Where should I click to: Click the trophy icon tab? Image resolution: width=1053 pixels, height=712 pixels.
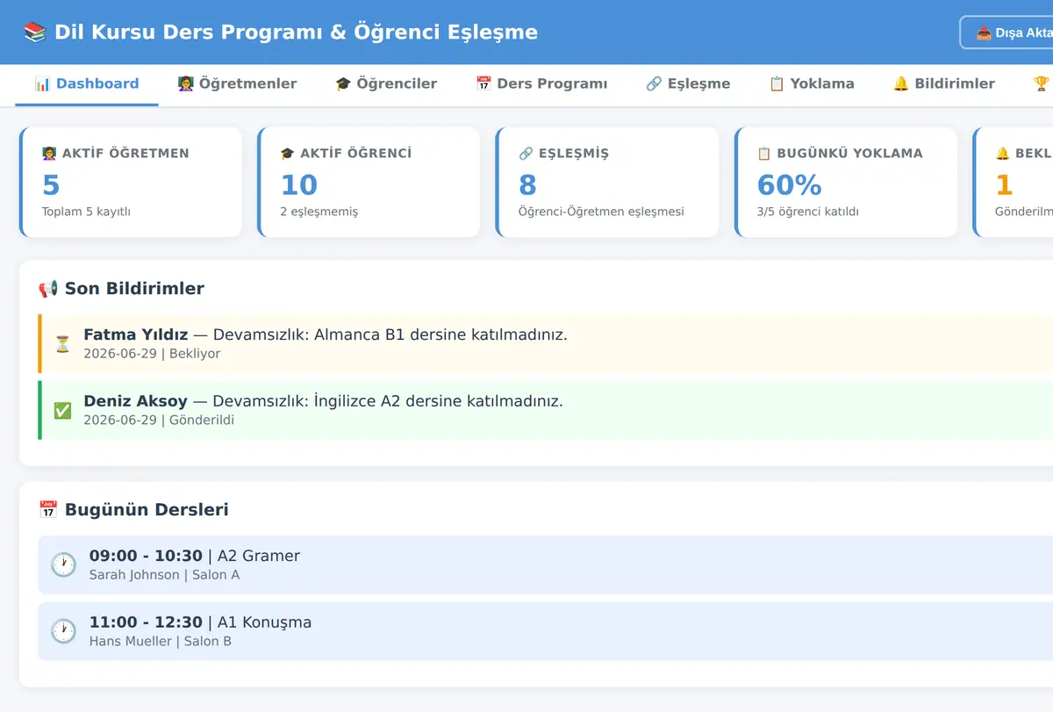[x=1042, y=84]
